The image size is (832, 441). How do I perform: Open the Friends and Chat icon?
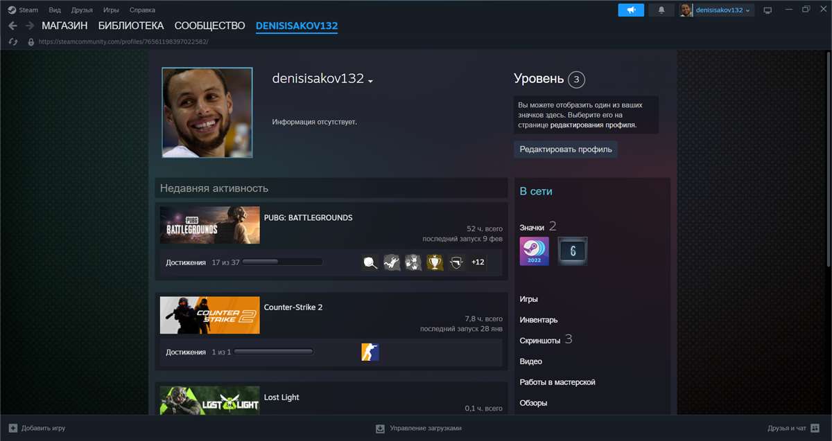click(816, 428)
